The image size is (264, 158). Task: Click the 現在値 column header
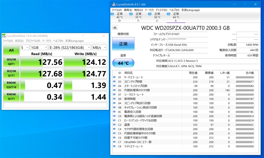pyautogui.click(x=193, y=73)
